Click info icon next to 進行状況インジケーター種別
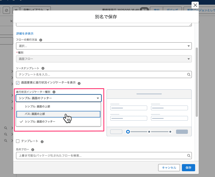This screenshot has width=215, height=177. [x=54, y=92]
